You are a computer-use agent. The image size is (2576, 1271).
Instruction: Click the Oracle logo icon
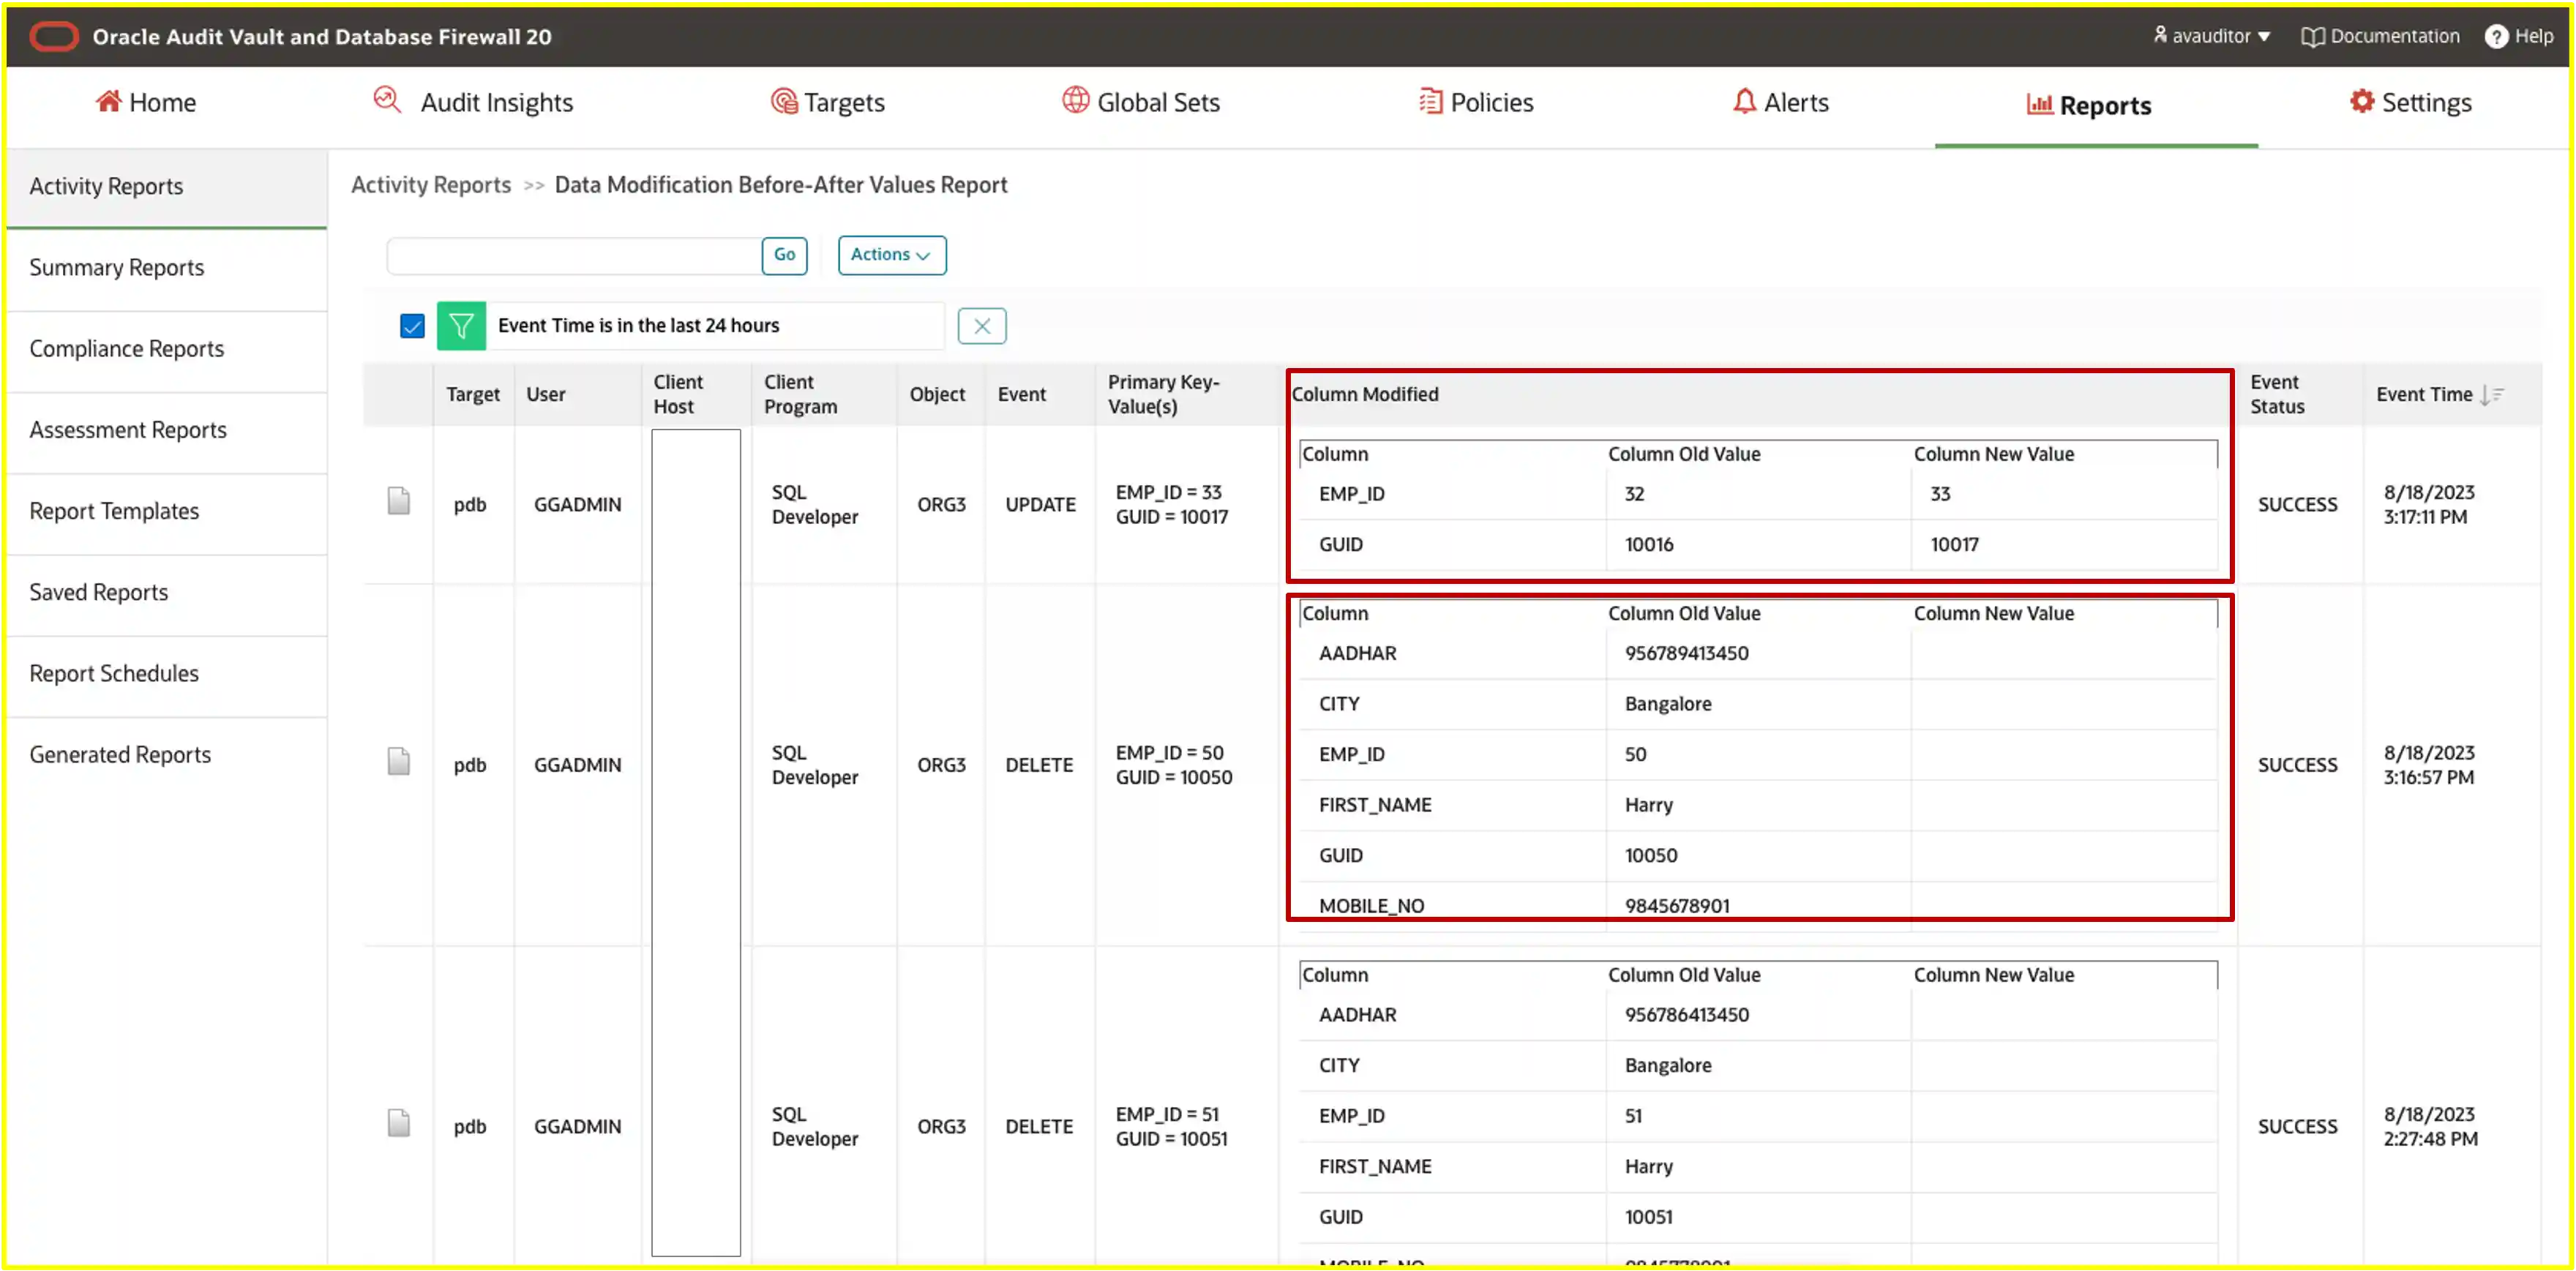coord(54,37)
